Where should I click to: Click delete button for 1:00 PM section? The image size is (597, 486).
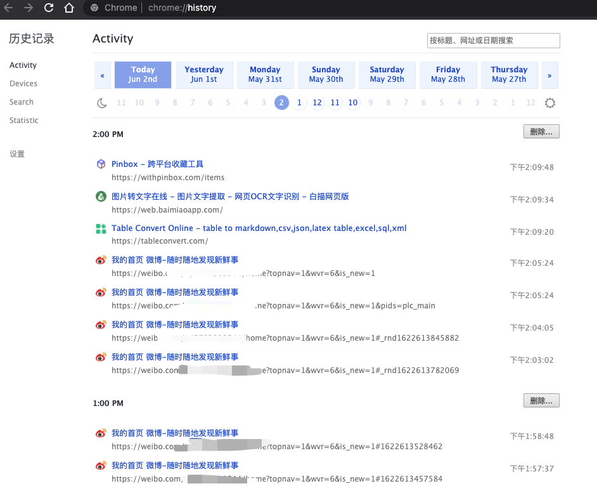541,401
